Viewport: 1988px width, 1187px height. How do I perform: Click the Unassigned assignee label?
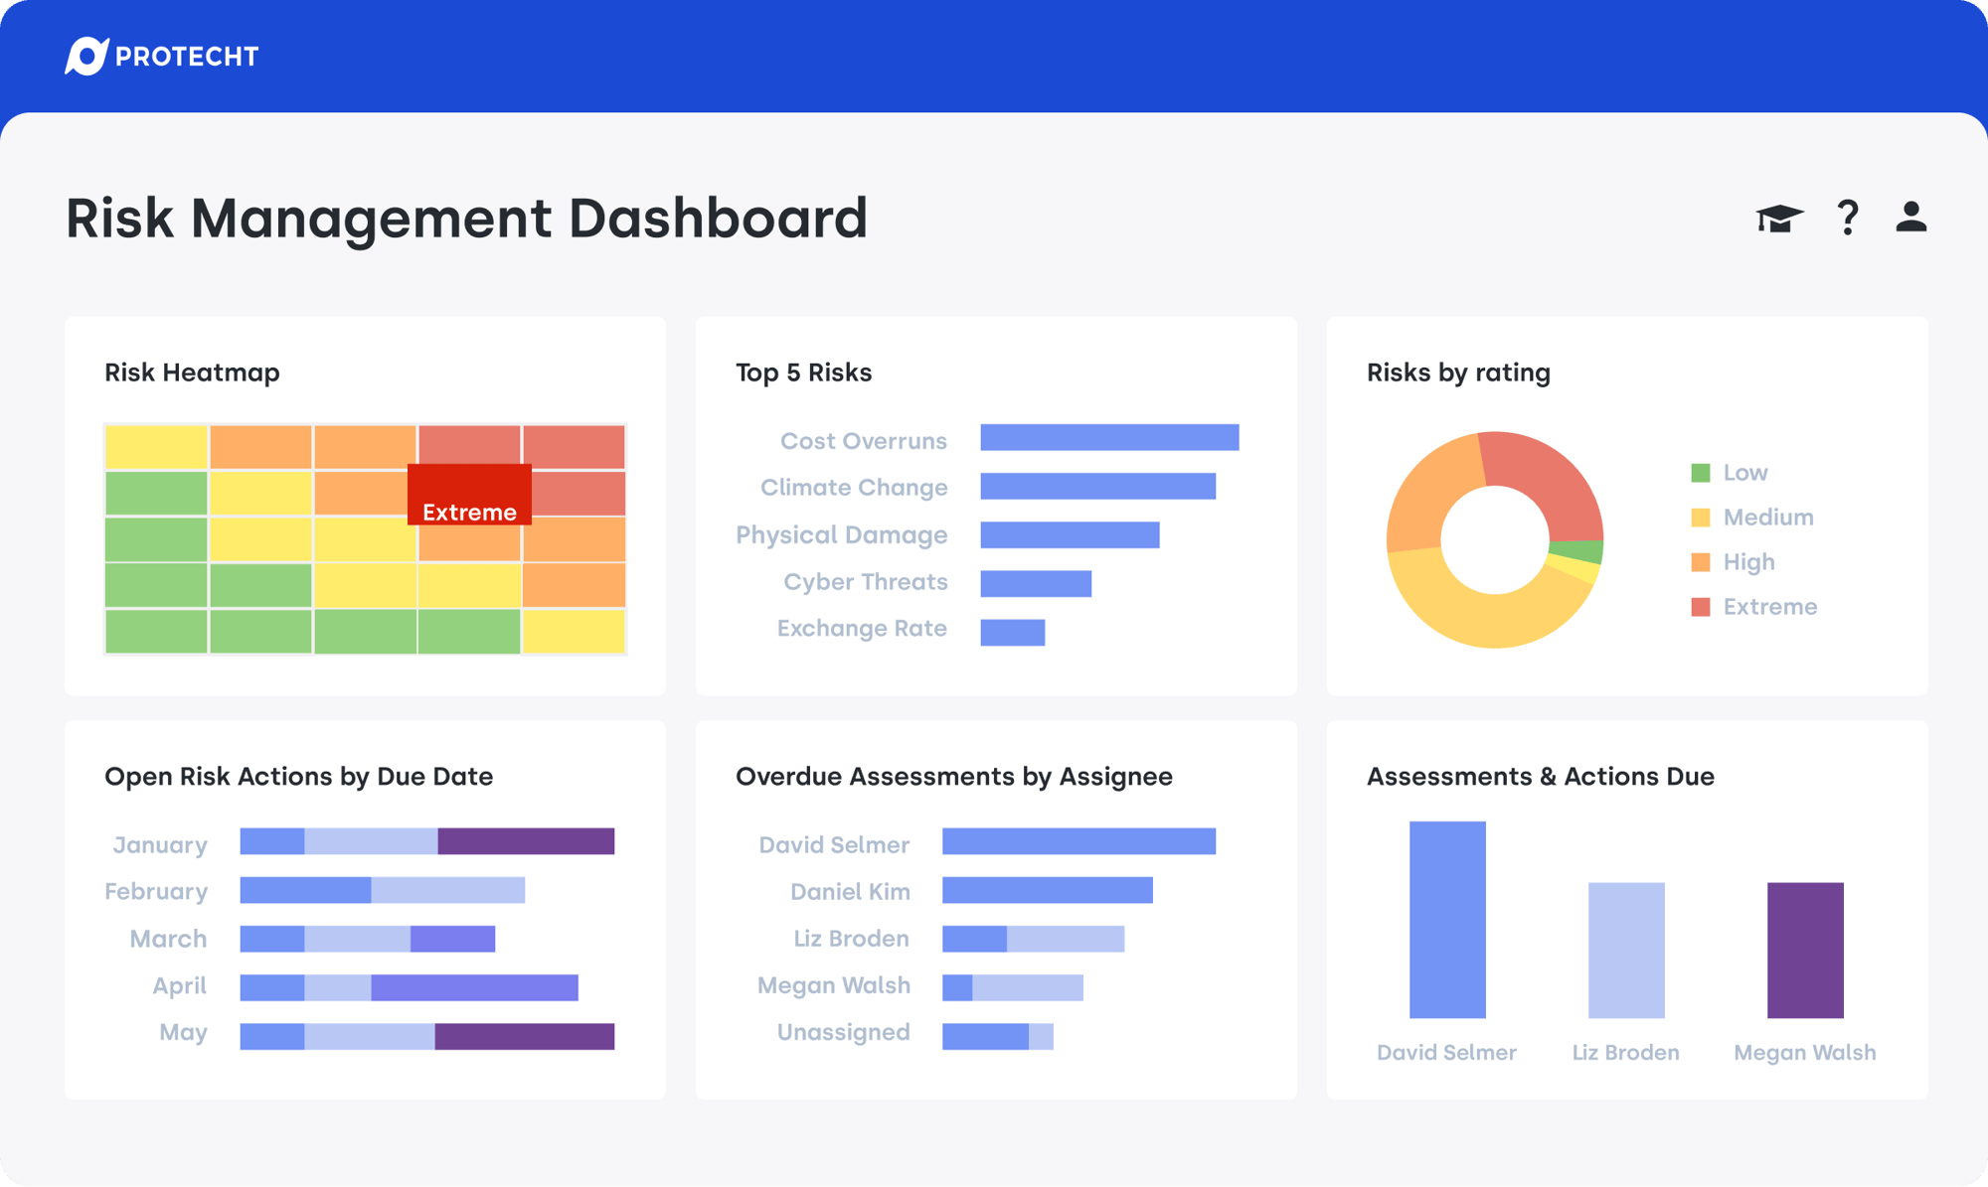[x=843, y=1032]
